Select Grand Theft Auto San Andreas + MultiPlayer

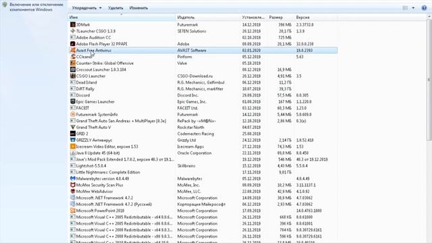202,121
